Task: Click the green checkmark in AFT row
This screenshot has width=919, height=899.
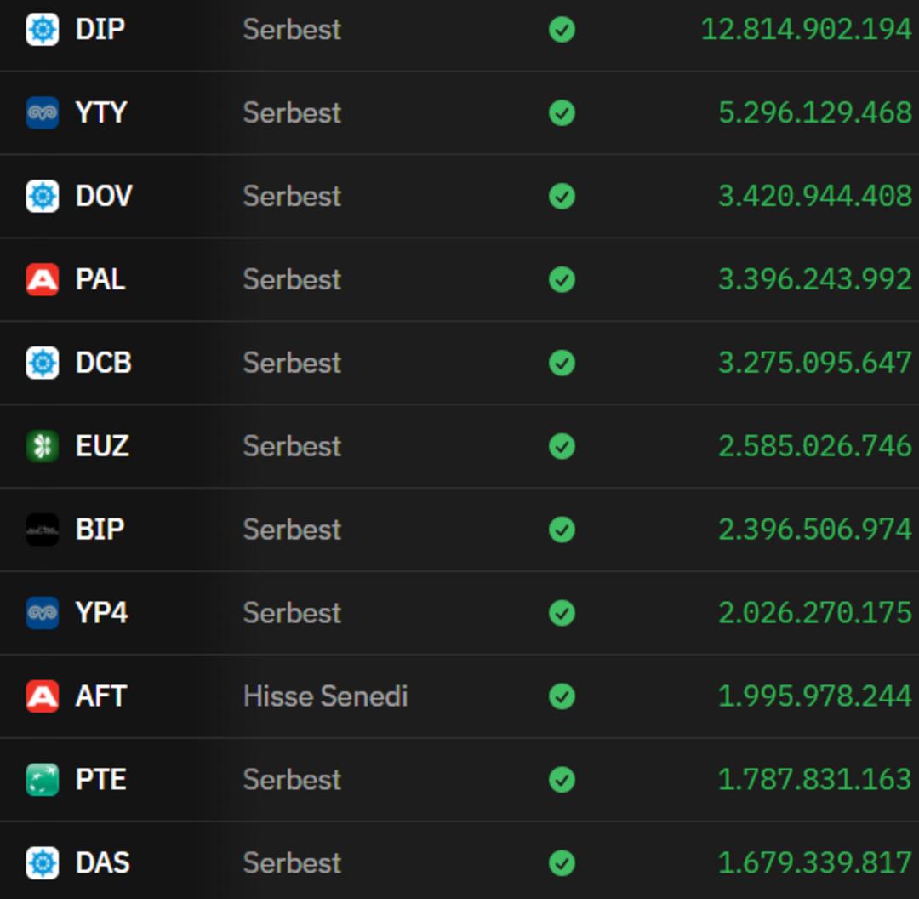Action: pyautogui.click(x=562, y=697)
